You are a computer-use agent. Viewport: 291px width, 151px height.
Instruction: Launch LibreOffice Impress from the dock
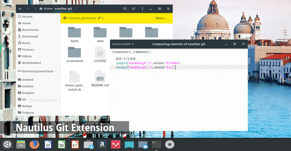[x=75, y=144]
